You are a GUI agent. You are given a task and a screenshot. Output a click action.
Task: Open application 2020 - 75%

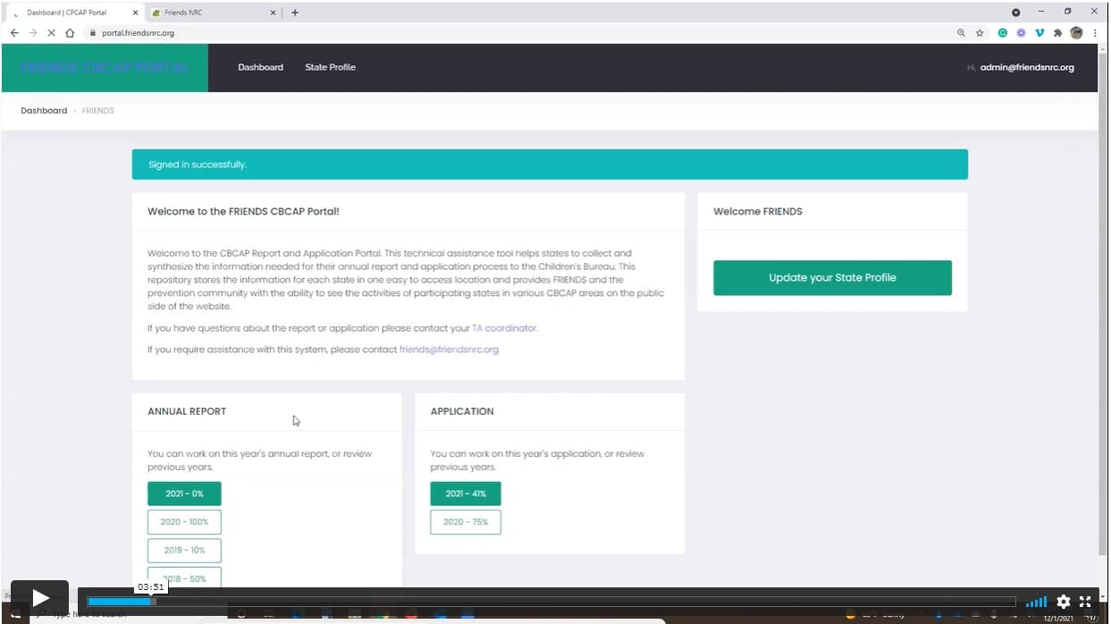click(x=466, y=522)
